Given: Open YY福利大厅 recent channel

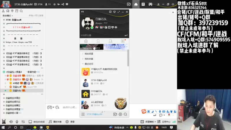Looking at the screenshot, I should (104, 72).
